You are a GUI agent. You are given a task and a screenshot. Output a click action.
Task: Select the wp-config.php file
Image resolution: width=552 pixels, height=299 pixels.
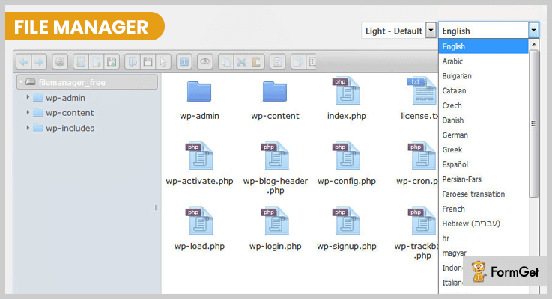click(x=347, y=164)
